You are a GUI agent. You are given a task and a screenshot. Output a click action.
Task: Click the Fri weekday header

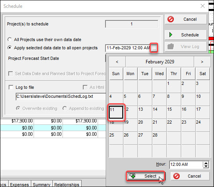pyautogui.click(x=188, y=74)
